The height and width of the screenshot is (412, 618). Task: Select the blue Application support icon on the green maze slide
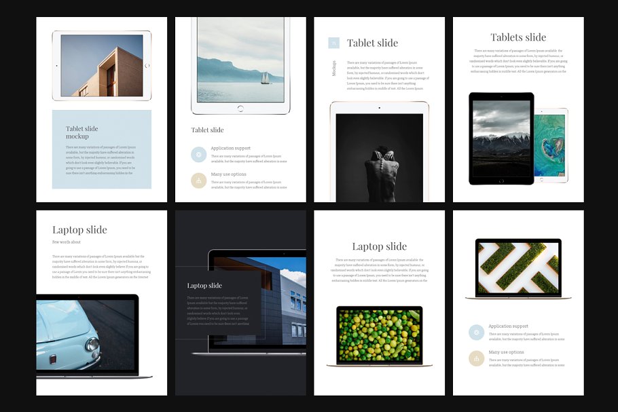(476, 332)
